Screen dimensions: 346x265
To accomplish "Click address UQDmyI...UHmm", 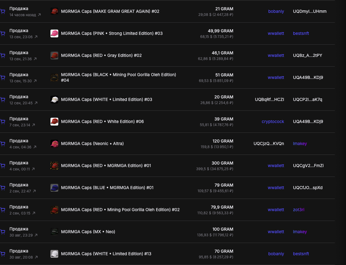I will pyautogui.click(x=310, y=11).
